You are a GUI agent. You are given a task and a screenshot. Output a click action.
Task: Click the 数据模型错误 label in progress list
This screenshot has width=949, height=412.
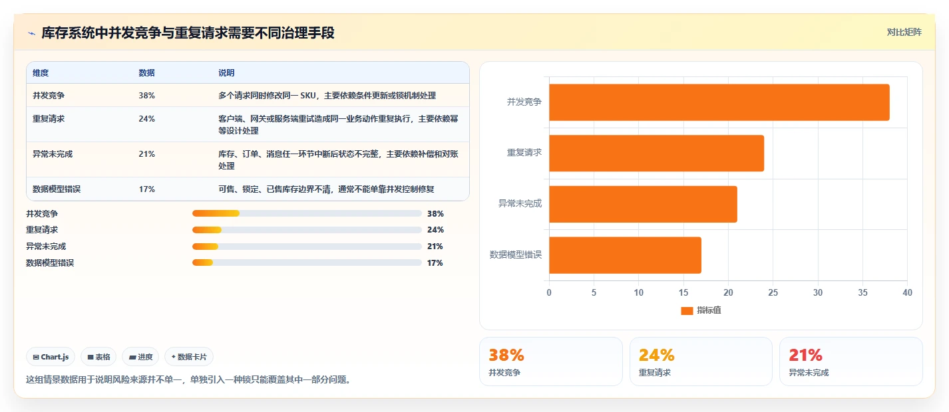pos(50,263)
